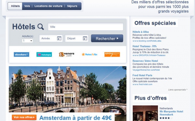Open the Locations de voiture tab
Screen dimensions: 195x121
[48, 6]
